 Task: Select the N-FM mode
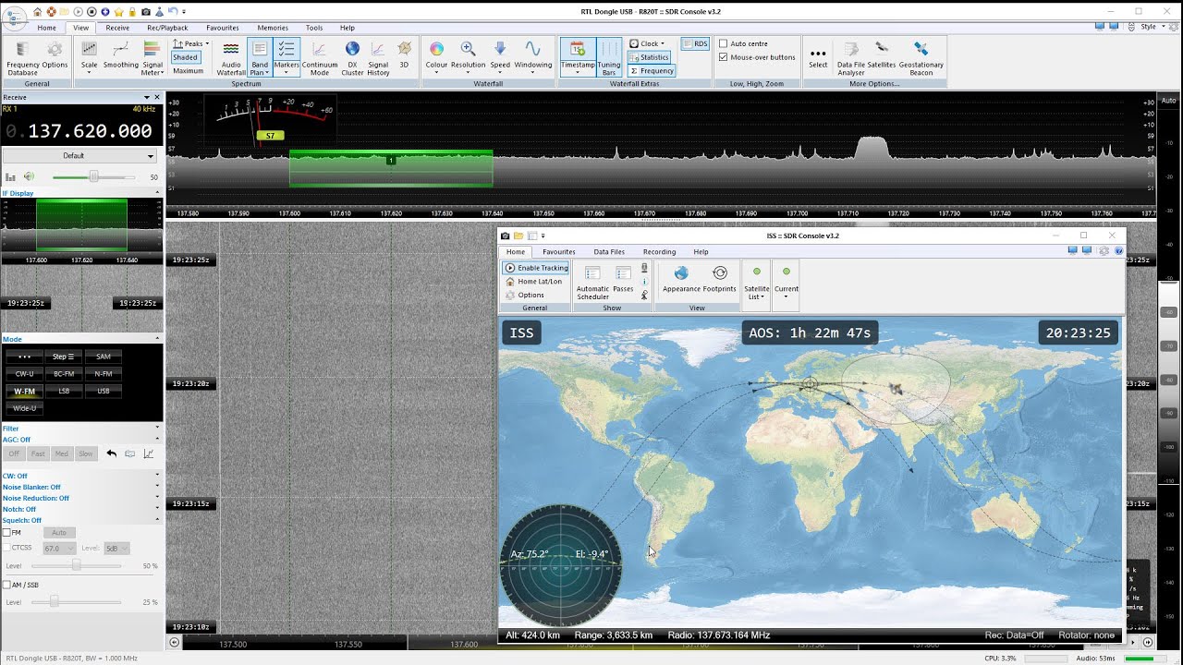click(103, 373)
